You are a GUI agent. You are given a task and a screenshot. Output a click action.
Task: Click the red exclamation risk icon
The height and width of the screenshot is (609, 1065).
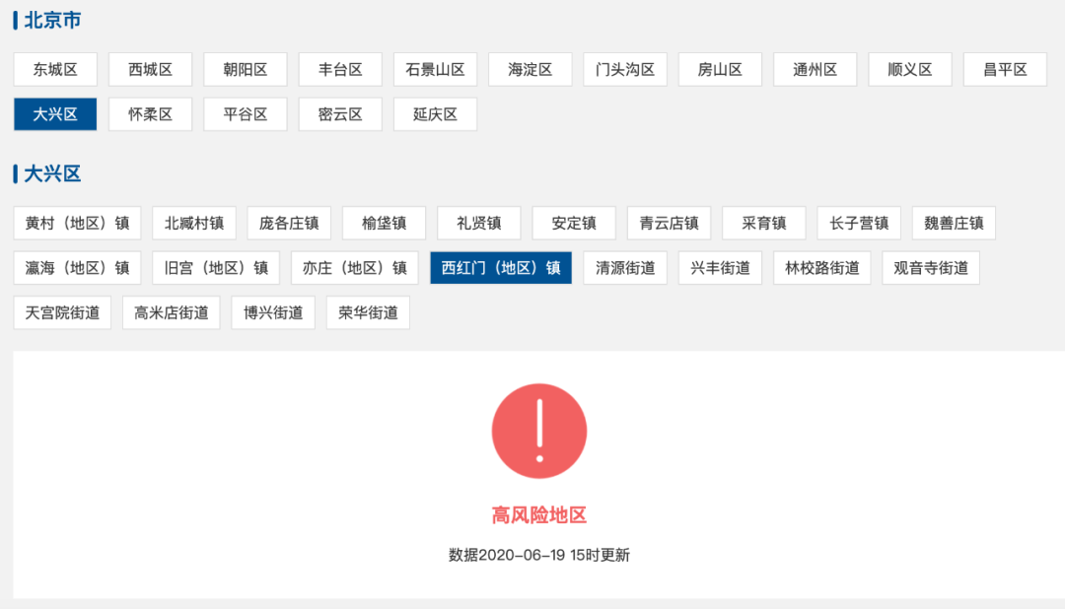[x=539, y=431]
